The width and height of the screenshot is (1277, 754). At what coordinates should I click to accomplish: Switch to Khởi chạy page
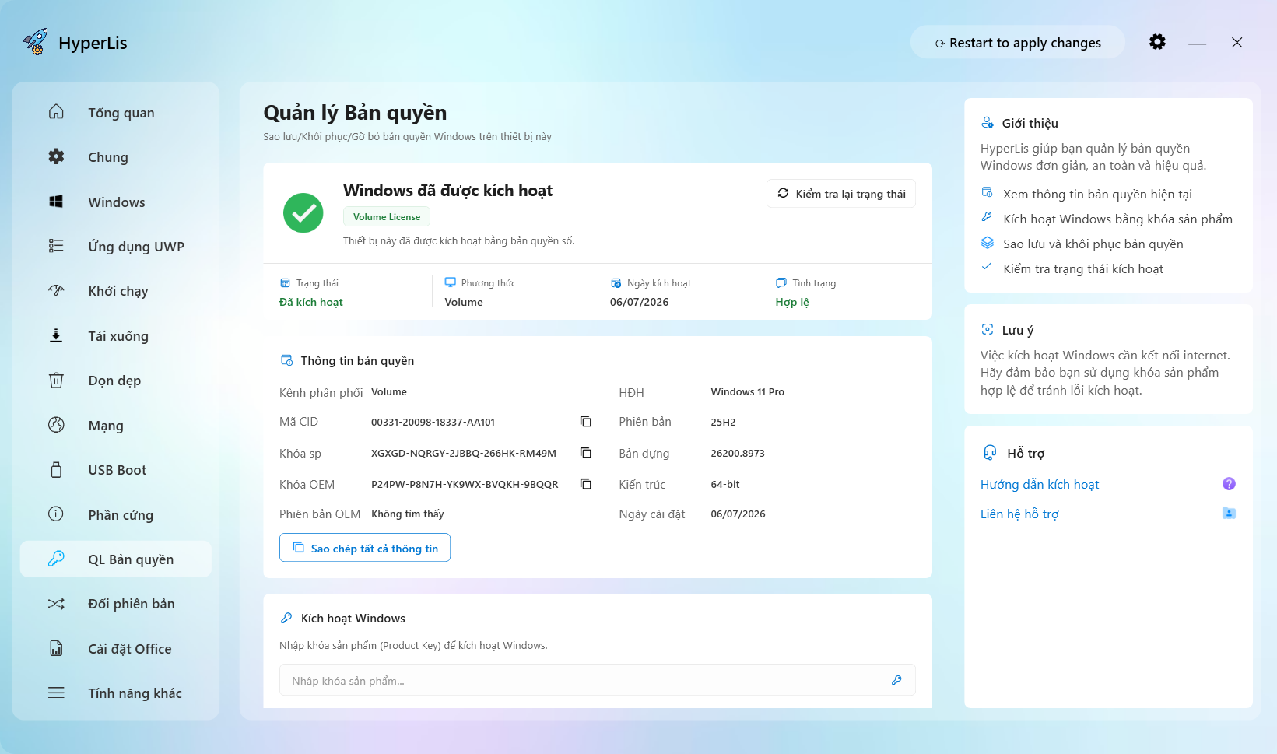[116, 290]
